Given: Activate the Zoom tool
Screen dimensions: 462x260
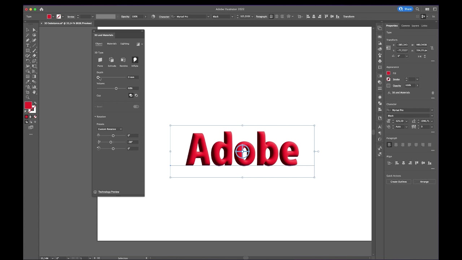Looking at the screenshot, I should coord(27,97).
